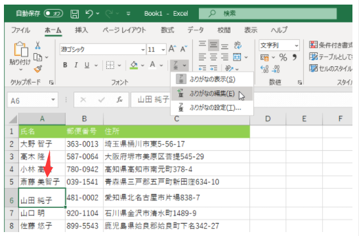Align text to the right
The image size is (359, 236).
(x=225, y=57)
